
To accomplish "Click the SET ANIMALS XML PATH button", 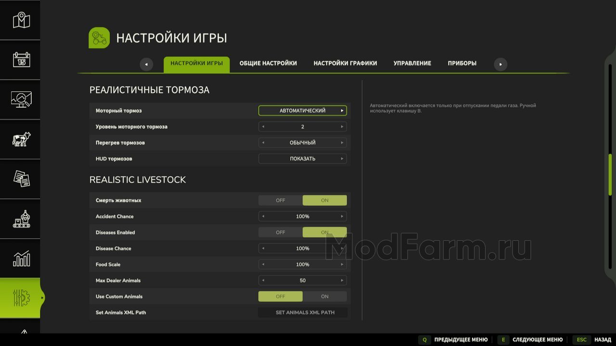I will point(305,312).
